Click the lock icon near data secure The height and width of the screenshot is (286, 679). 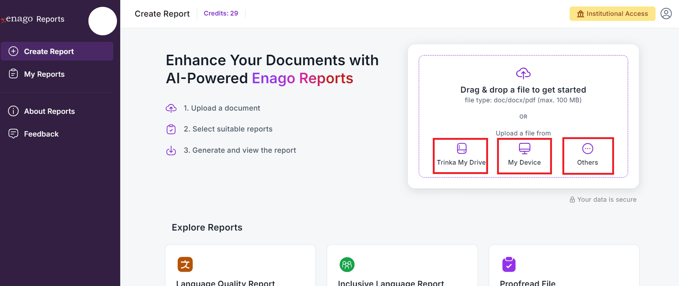point(572,200)
